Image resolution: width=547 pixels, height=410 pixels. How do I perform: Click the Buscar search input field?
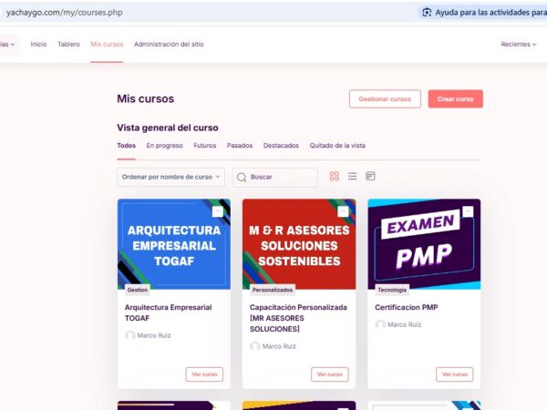click(275, 177)
